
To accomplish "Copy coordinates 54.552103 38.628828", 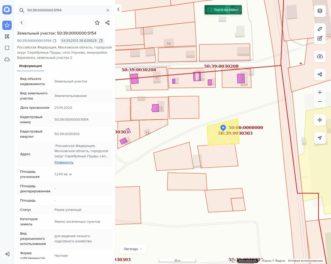I will click(101, 41).
